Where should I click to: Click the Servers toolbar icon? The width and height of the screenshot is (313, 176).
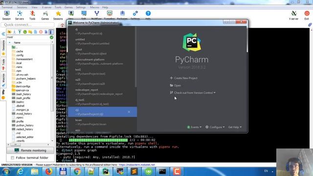click(20, 15)
